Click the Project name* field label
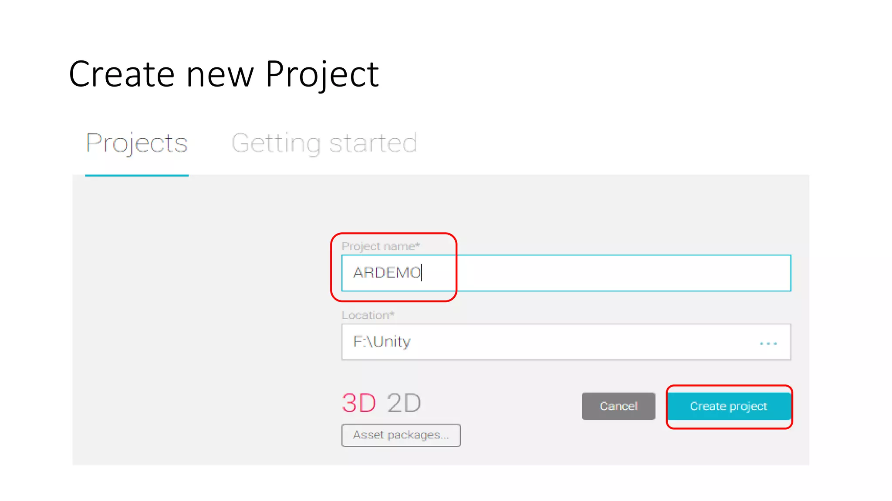This screenshot has height=501, width=892. click(x=380, y=246)
